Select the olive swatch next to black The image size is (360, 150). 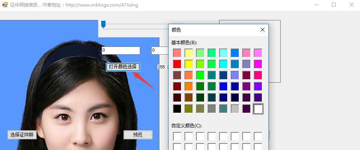click(189, 109)
